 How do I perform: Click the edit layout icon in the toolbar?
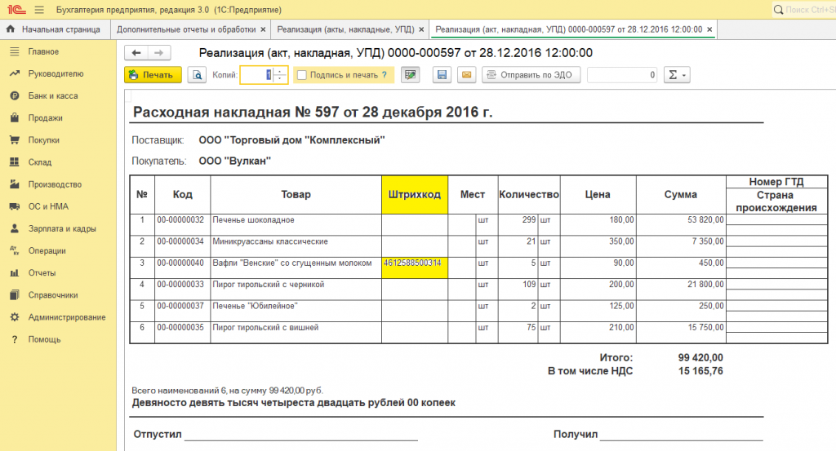(x=410, y=75)
